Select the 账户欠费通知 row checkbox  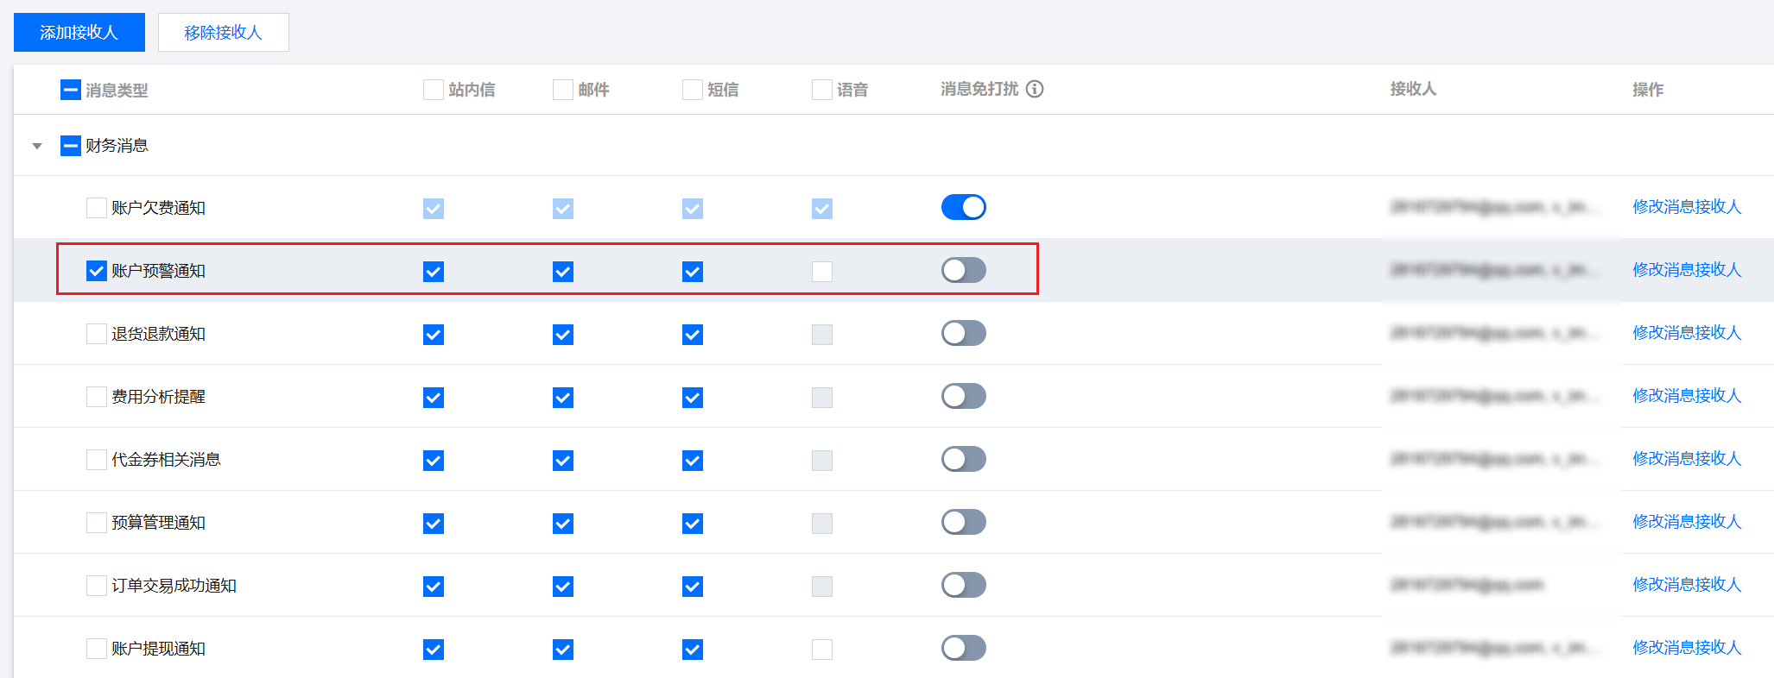pos(97,208)
